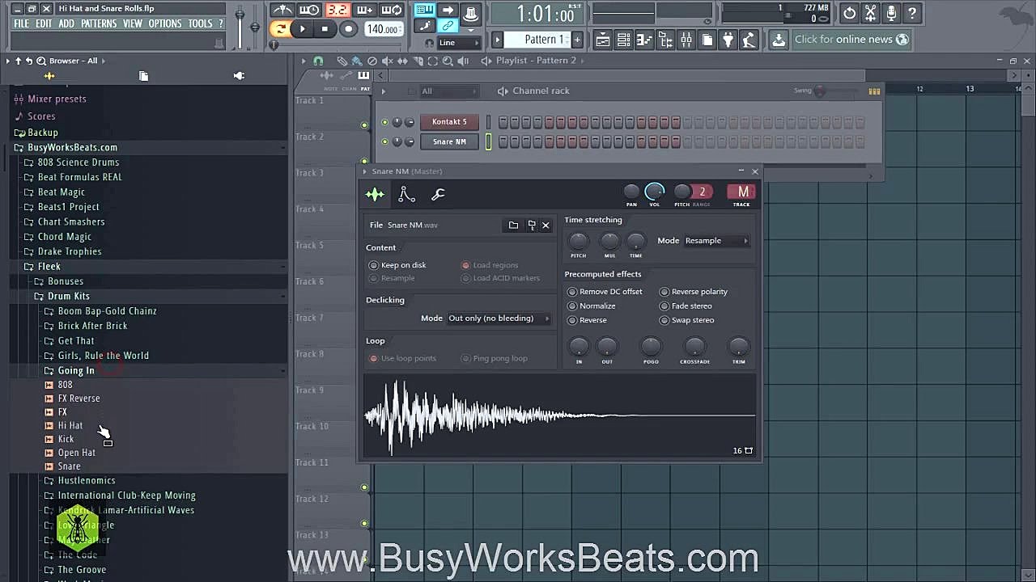This screenshot has width=1036, height=582.
Task: Click the VOL knob in Snare NM
Action: pyautogui.click(x=654, y=192)
